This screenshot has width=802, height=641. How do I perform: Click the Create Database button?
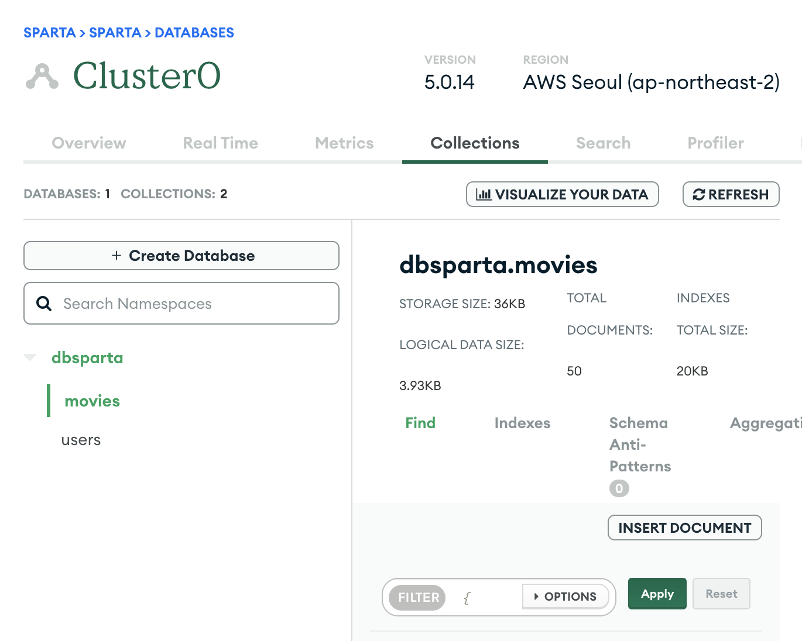coord(181,256)
